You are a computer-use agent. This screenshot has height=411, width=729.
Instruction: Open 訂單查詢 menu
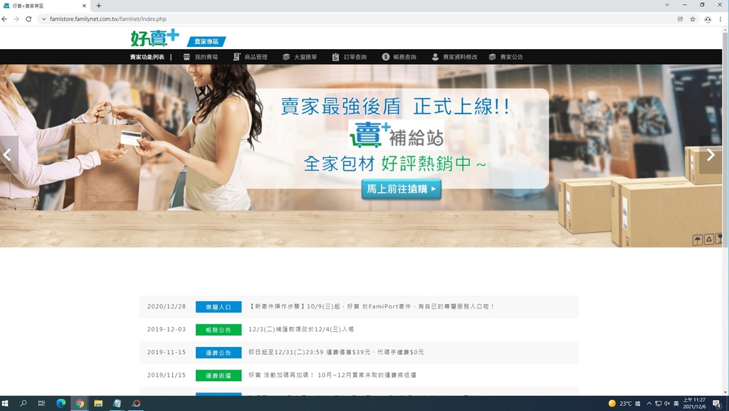pyautogui.click(x=350, y=57)
